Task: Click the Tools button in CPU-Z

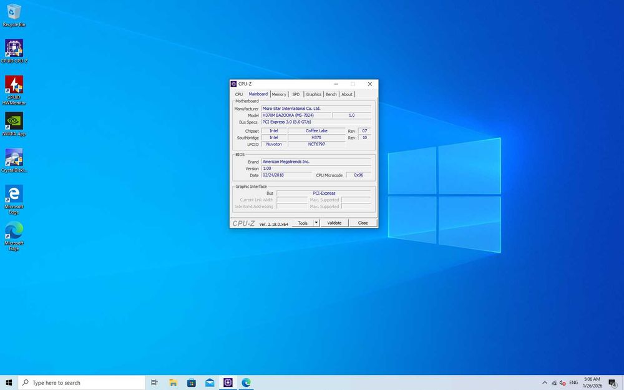Action: [303, 223]
